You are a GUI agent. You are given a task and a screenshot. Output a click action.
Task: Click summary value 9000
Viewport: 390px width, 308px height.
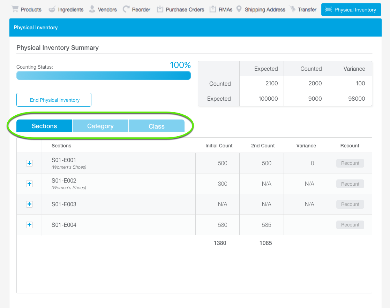click(x=315, y=99)
